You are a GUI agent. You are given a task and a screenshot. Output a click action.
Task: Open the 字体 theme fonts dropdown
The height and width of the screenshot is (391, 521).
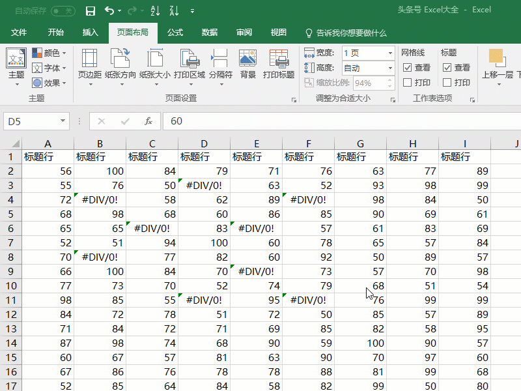[49, 68]
